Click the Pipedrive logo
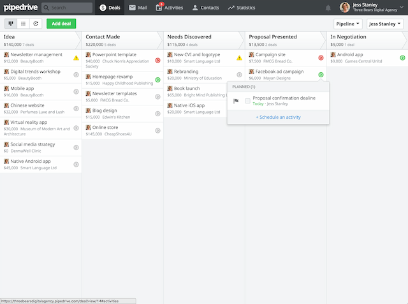The width and height of the screenshot is (408, 304). pos(20,7)
